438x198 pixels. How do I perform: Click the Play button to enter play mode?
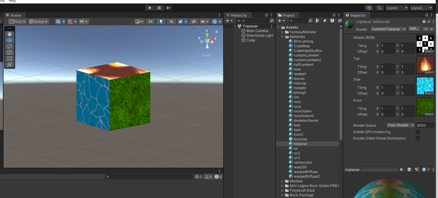point(150,8)
